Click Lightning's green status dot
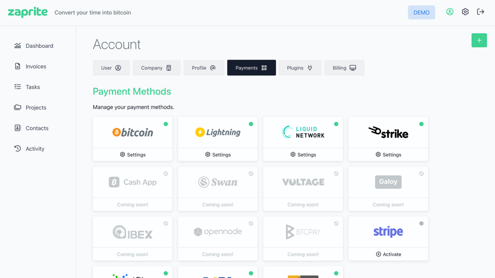Image resolution: width=495 pixels, height=278 pixels. coord(251,124)
